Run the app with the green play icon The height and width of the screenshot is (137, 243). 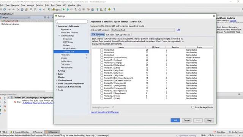(x=63, y=10)
